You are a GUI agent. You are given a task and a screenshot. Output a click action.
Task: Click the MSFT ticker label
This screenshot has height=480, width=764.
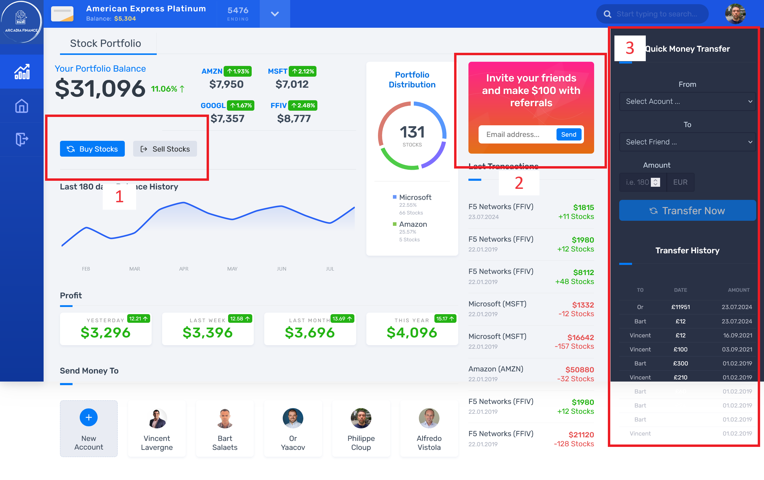(x=278, y=71)
